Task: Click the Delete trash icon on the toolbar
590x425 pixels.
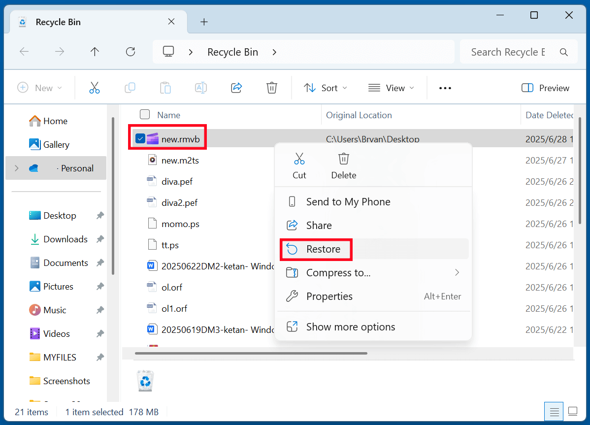Action: pos(271,88)
